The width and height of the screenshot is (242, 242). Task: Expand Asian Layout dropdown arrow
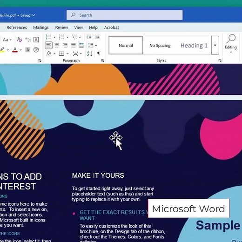(81, 54)
